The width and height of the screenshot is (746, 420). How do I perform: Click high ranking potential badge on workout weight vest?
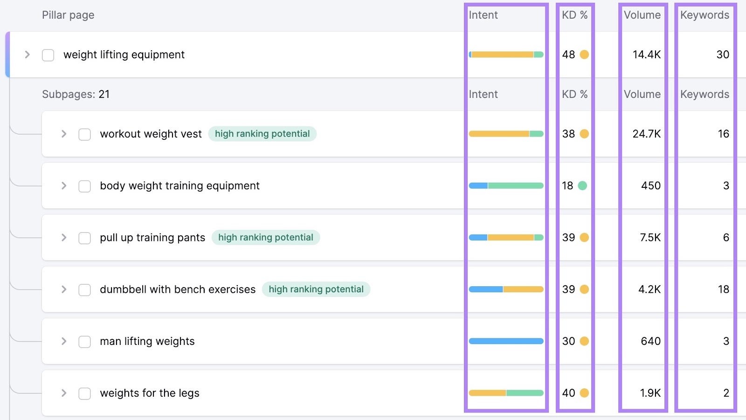pos(262,134)
